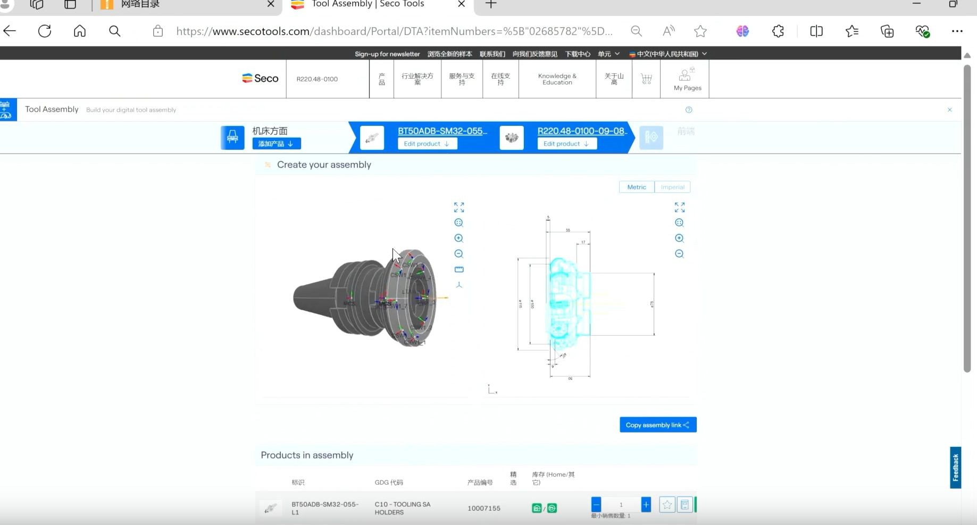Viewport: 977px width, 525px height.
Task: Close the Tool Assembly panel
Action: tap(949, 110)
